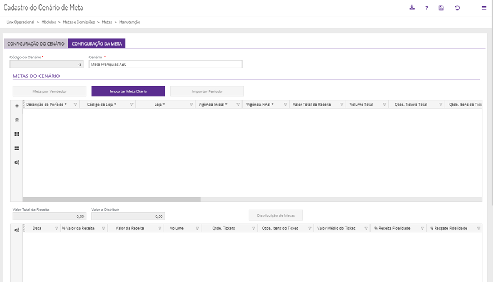Image resolution: width=493 pixels, height=282 pixels.
Task: Click the Valor Total da Receita field
Action: pos(50,216)
